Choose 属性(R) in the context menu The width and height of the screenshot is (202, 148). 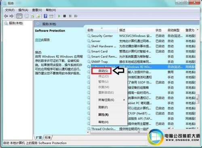point(109,115)
